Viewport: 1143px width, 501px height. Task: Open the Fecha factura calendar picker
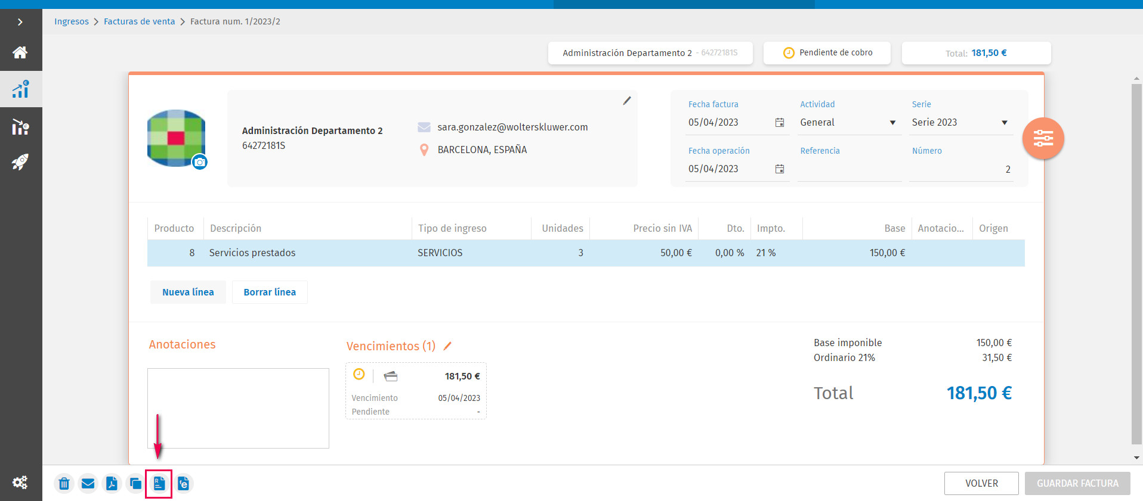[x=780, y=122]
